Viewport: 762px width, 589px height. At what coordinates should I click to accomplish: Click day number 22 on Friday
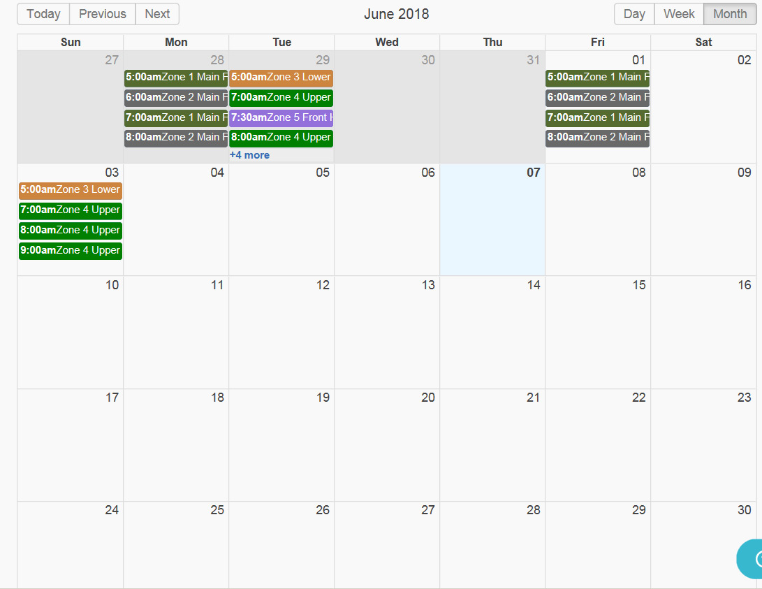tap(639, 398)
